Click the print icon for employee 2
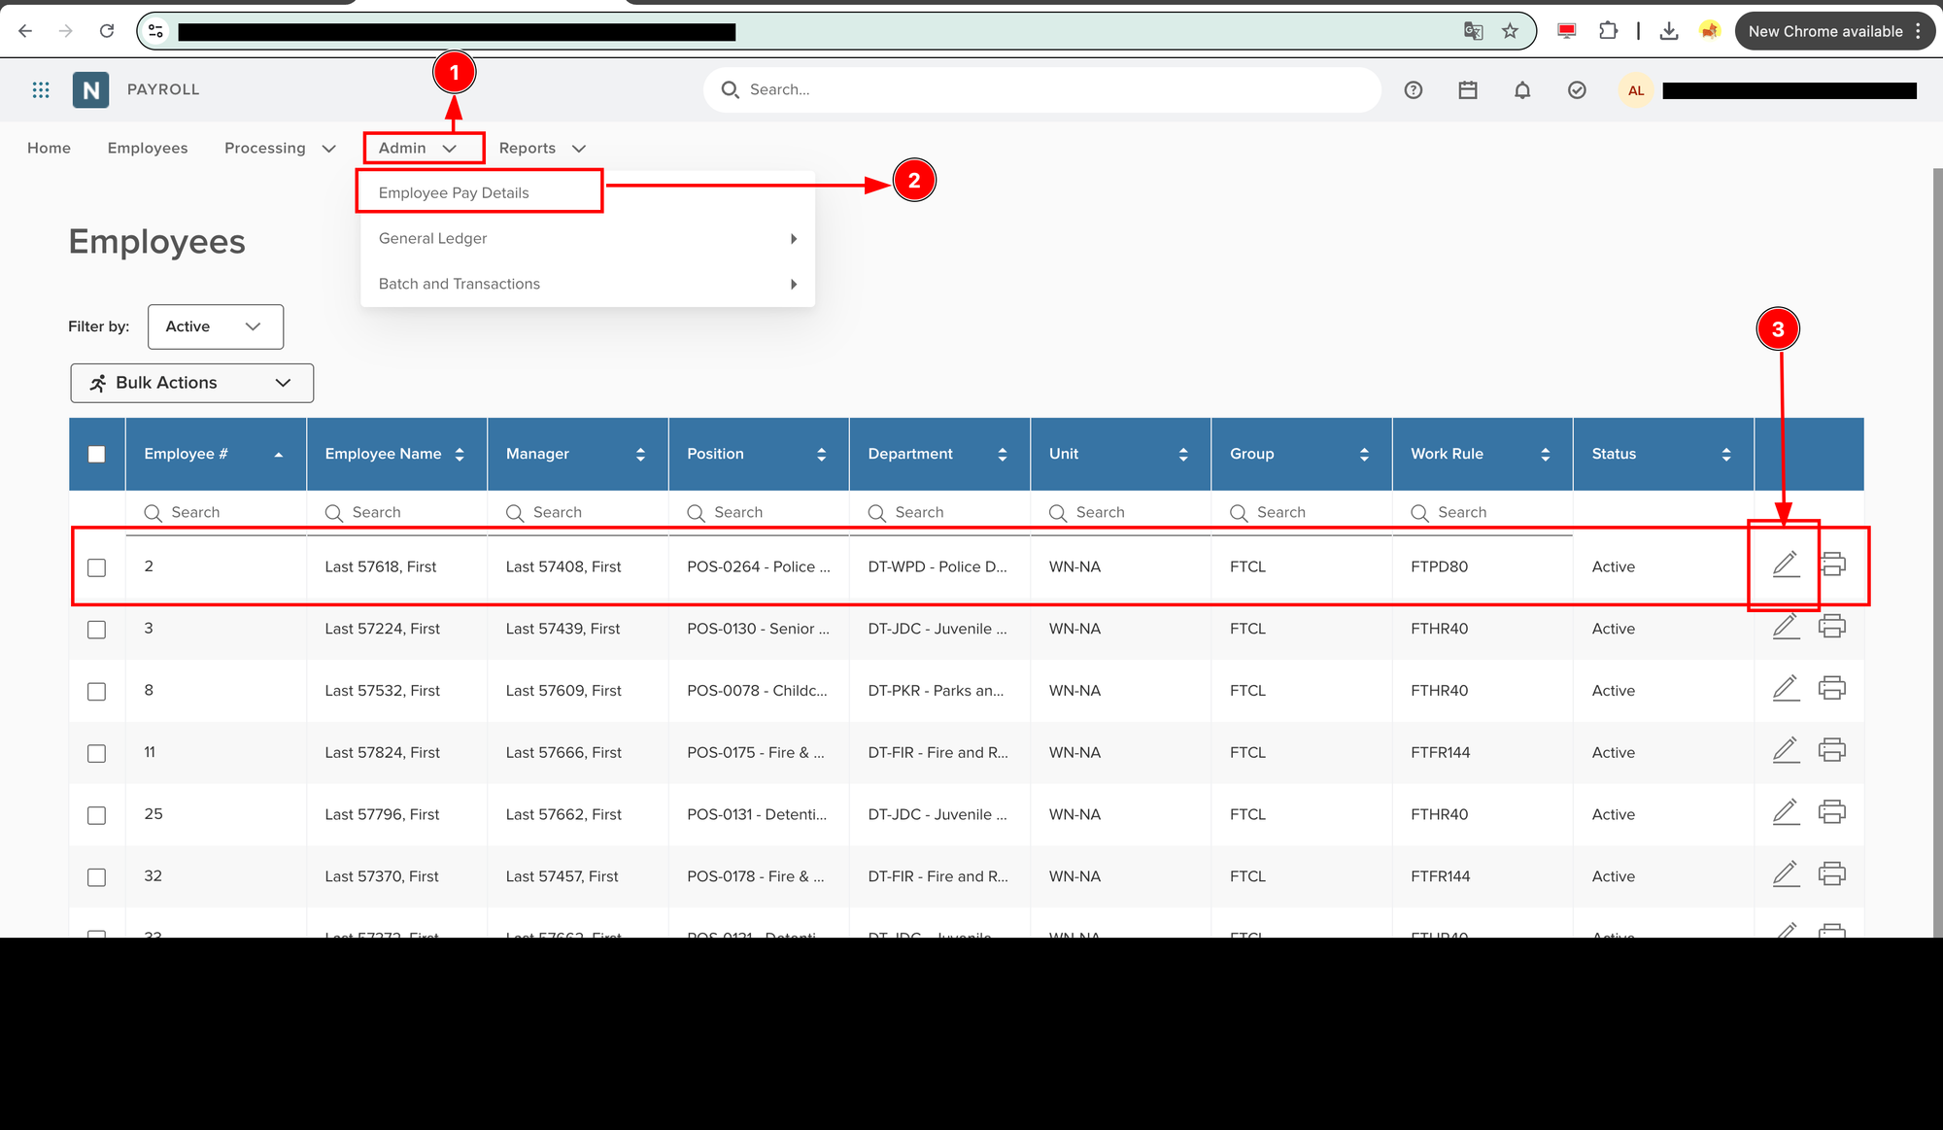This screenshot has width=1943, height=1130. click(x=1832, y=565)
